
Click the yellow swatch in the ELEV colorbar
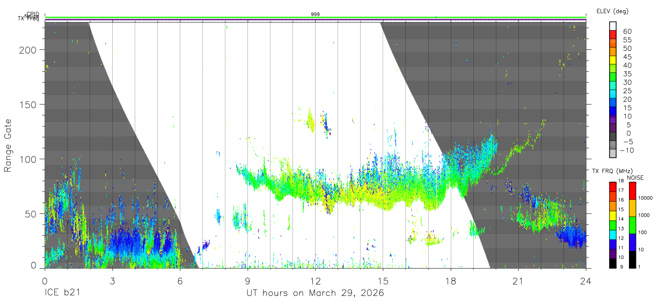coord(613,60)
